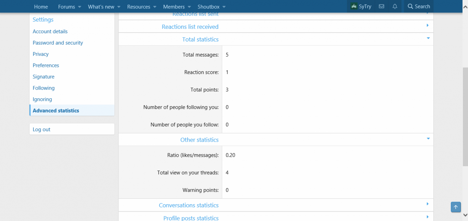Open the Members dropdown arrow

189,7
